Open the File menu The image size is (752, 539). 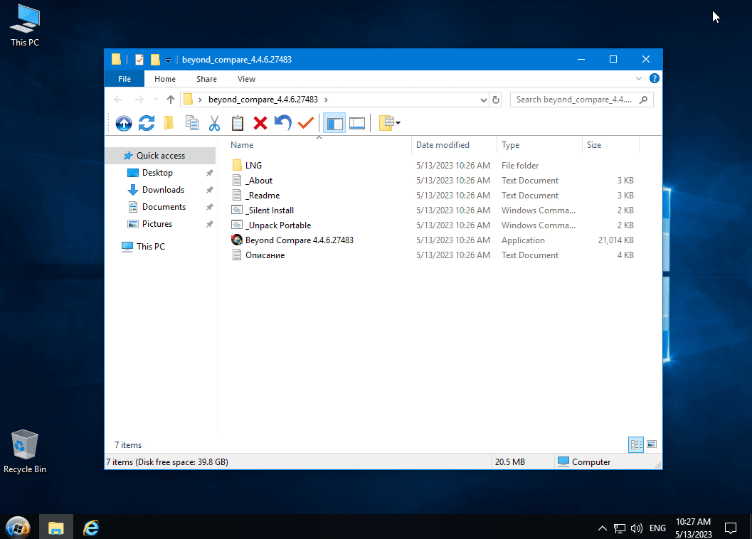[125, 79]
